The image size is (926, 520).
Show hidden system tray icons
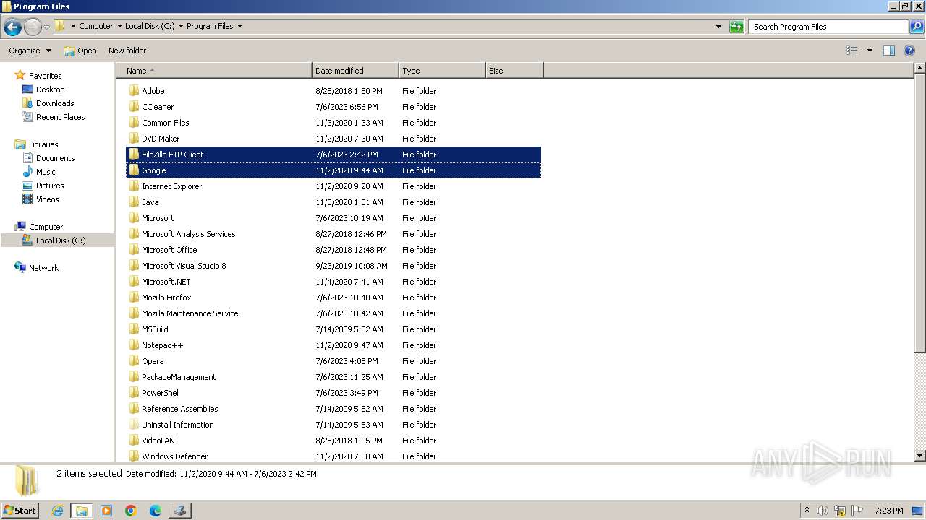pyautogui.click(x=807, y=511)
